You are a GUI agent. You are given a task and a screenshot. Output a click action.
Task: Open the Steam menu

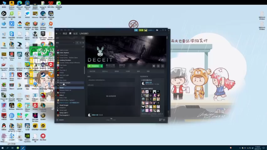click(x=57, y=30)
